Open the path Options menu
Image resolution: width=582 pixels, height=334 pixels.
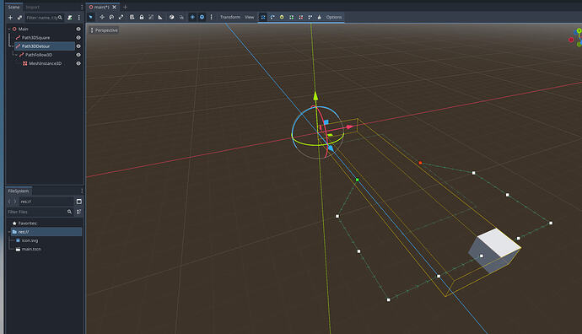[x=334, y=17]
